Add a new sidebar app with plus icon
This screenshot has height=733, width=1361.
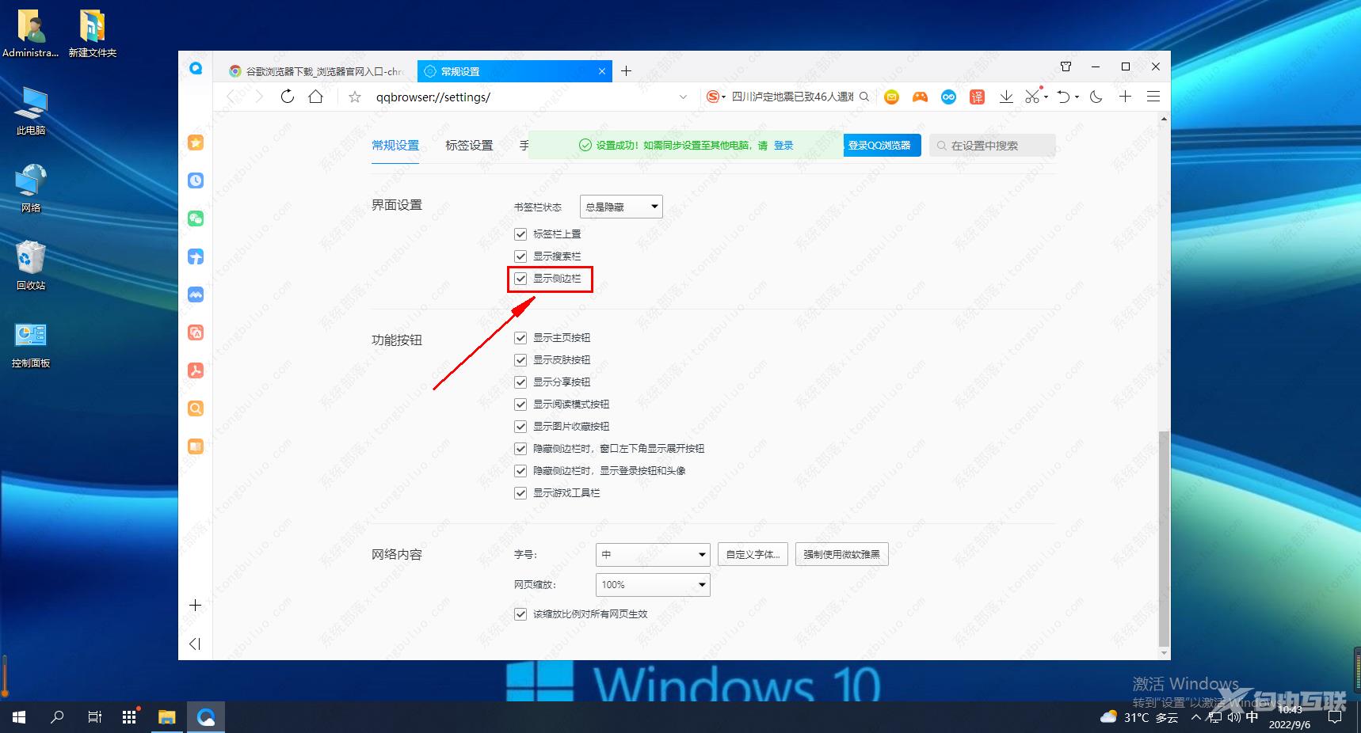196,606
